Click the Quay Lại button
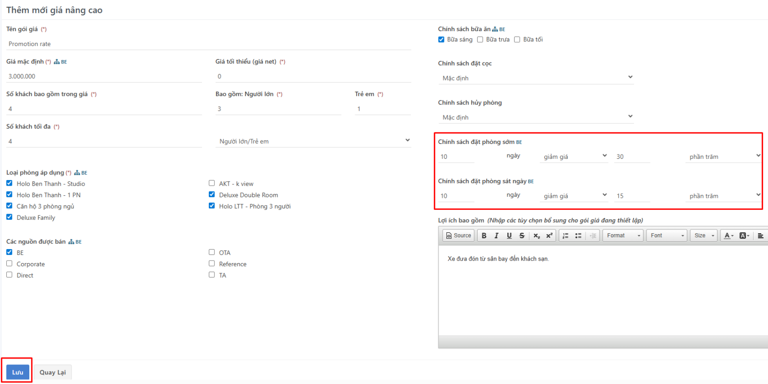The width and height of the screenshot is (768, 384). 53,372
